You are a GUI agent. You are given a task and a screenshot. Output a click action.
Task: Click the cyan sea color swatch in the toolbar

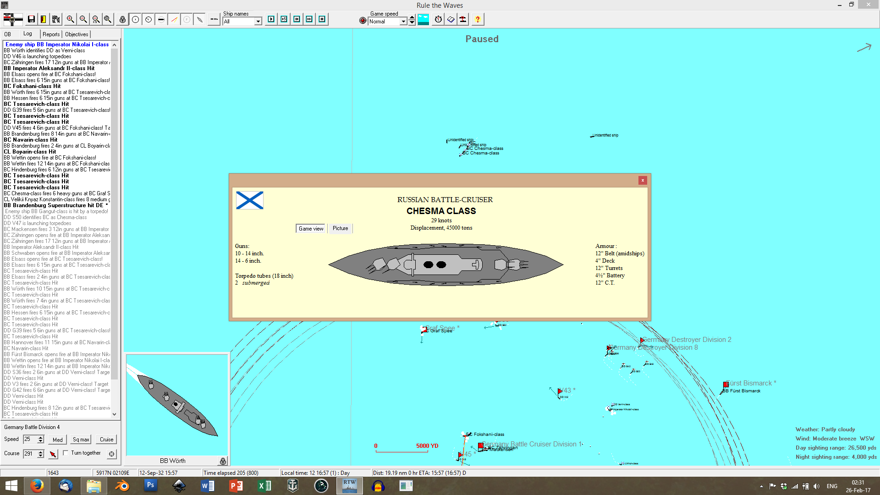point(423,19)
